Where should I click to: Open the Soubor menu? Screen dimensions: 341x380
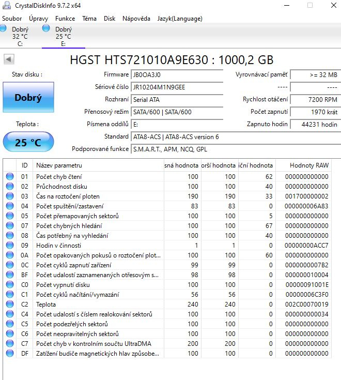point(12,18)
